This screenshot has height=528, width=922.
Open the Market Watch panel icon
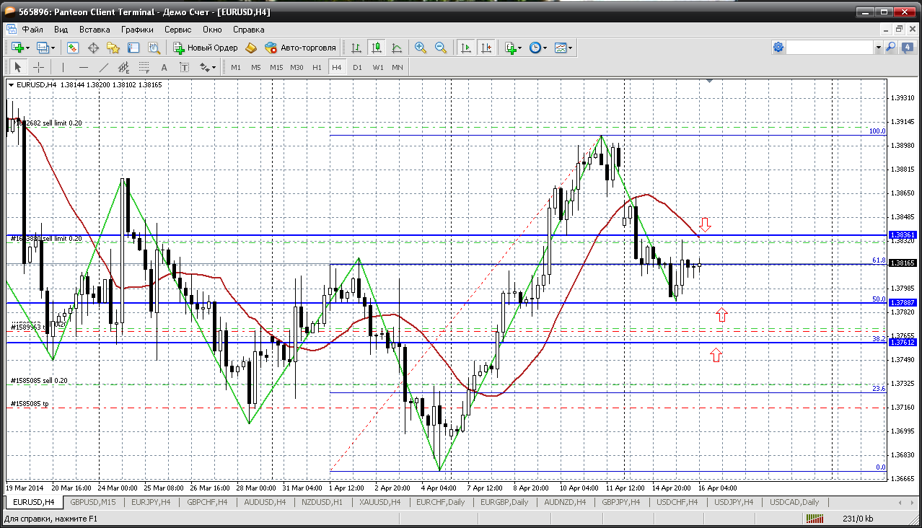click(x=73, y=48)
